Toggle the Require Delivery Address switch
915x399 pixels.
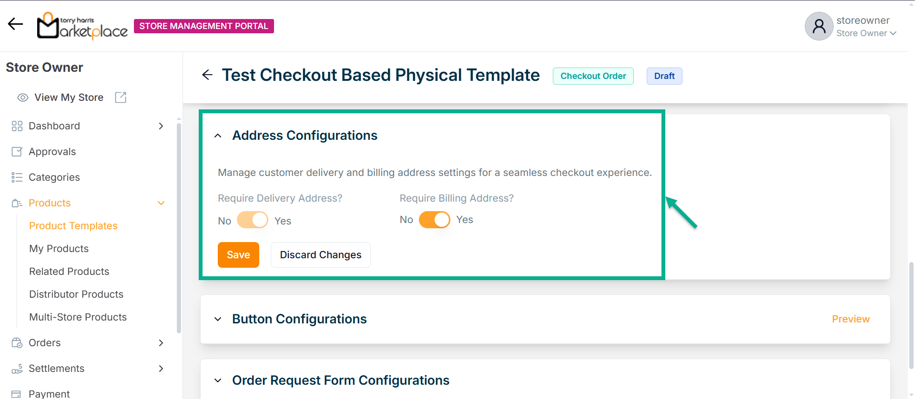[253, 220]
